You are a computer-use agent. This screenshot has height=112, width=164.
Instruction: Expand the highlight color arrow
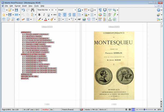coord(42,19)
